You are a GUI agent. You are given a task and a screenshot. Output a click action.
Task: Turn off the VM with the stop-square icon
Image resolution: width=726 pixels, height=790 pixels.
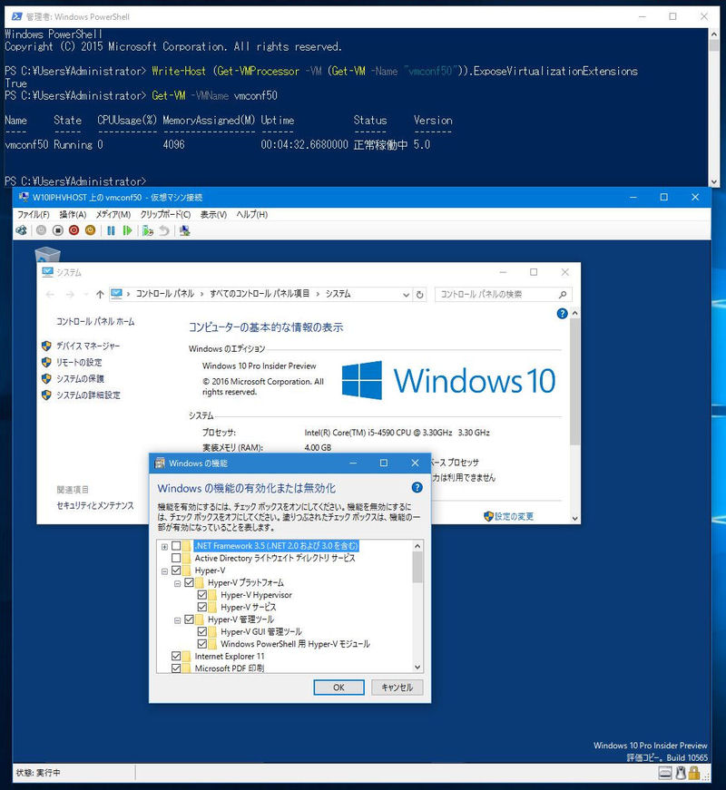(57, 230)
